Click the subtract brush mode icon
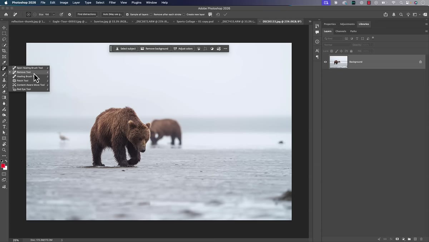 [x=35, y=14]
